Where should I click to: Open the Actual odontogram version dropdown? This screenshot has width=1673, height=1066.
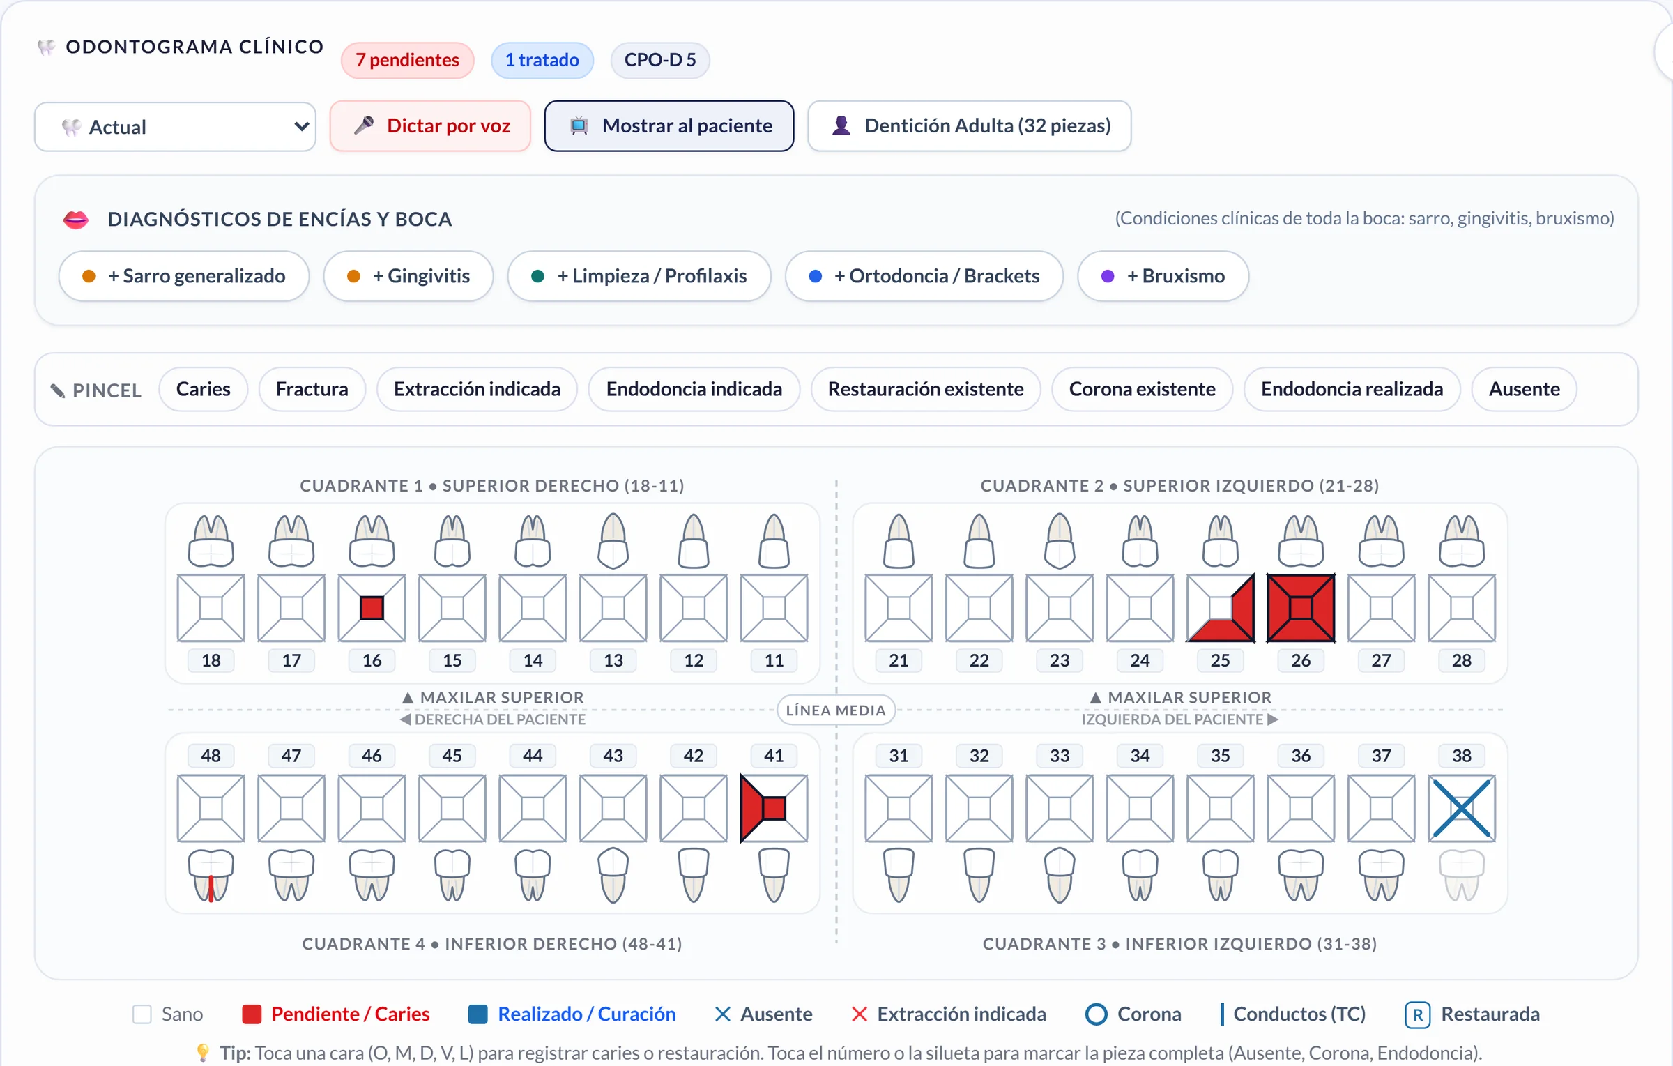coord(175,127)
